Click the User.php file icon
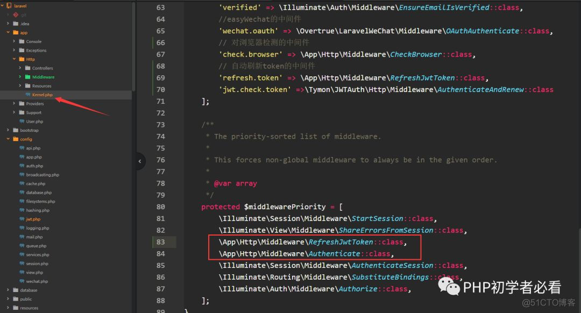The height and width of the screenshot is (313, 581). [x=22, y=121]
